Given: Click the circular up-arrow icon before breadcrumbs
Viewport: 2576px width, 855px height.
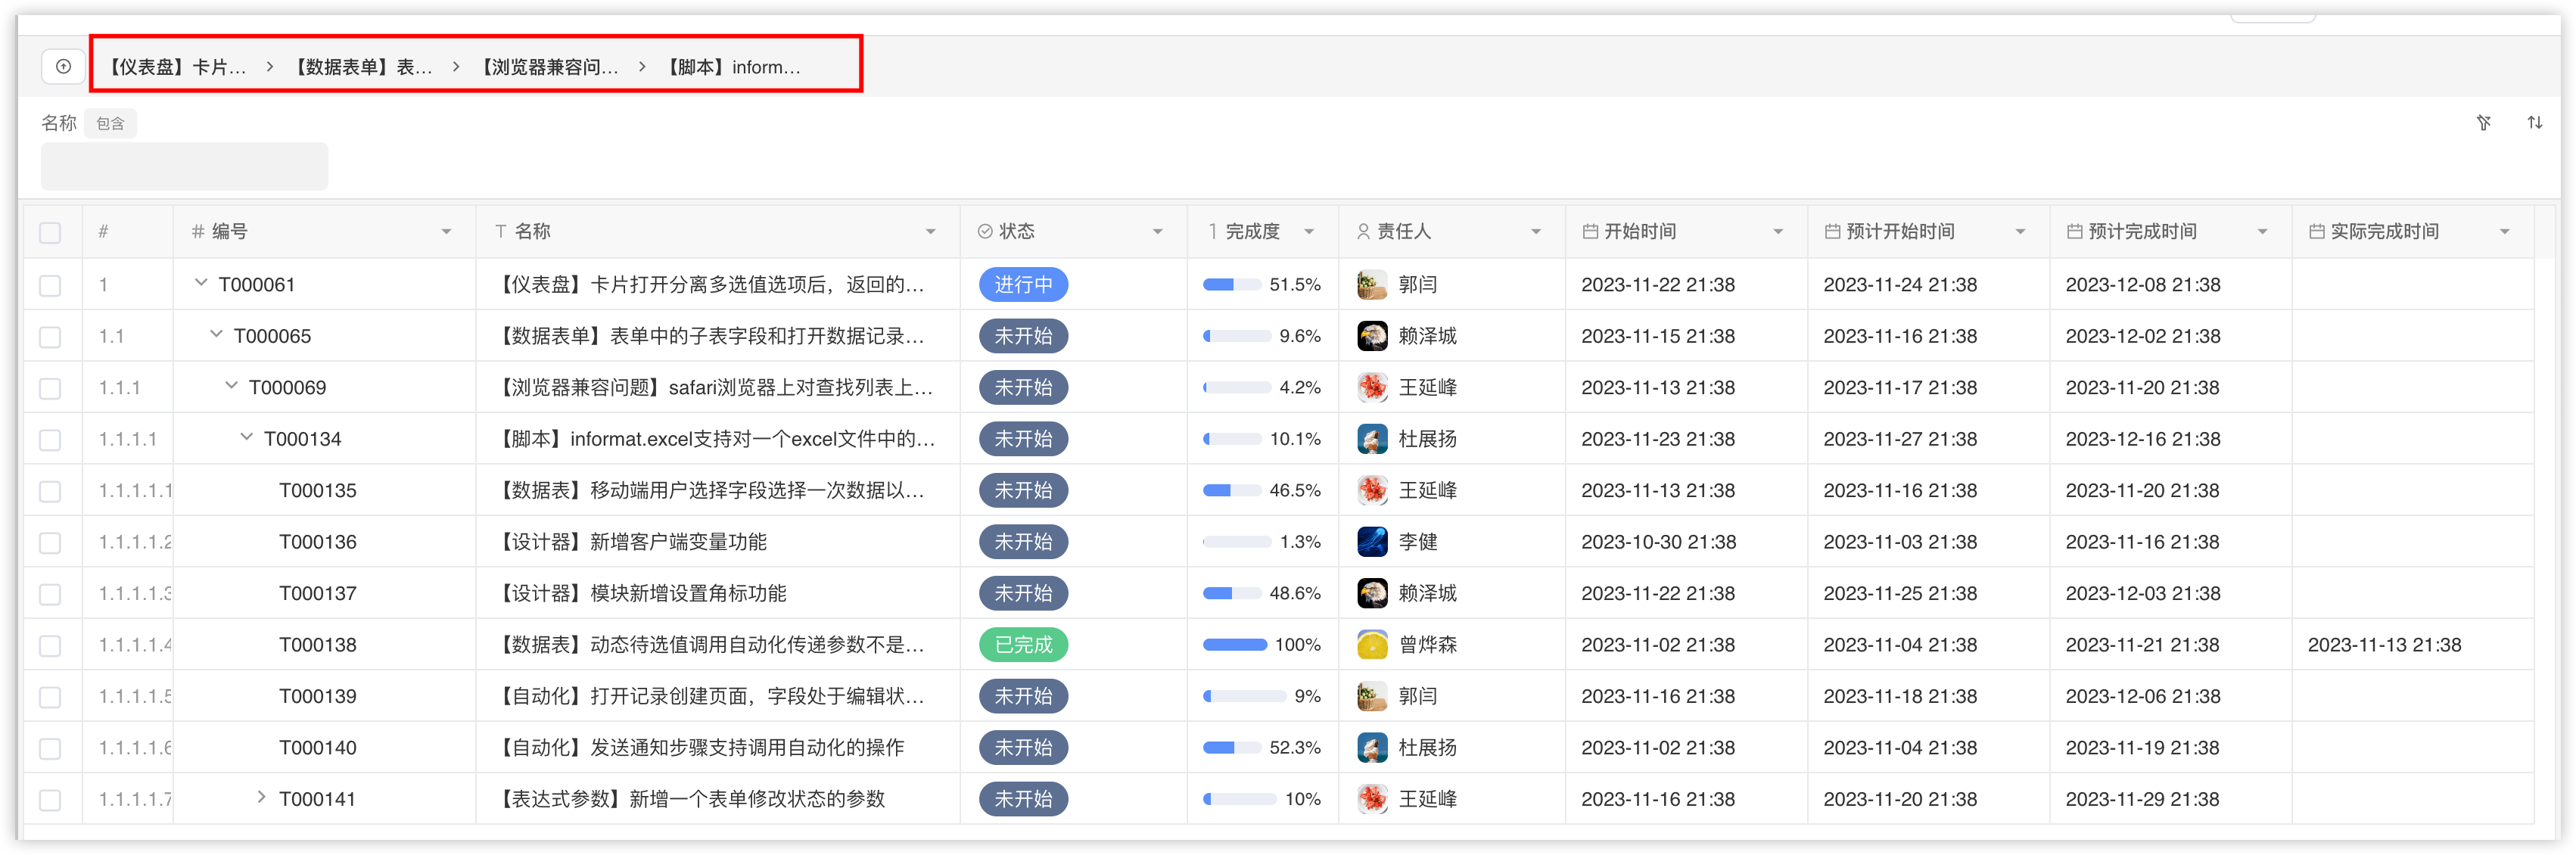Looking at the screenshot, I should [x=63, y=67].
